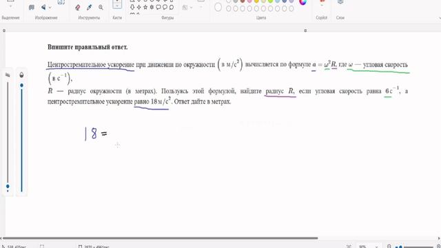Viewport: 441px width, 248px height.
Task: Pick the dark blue-gray color swatch
Action: pos(285,1)
